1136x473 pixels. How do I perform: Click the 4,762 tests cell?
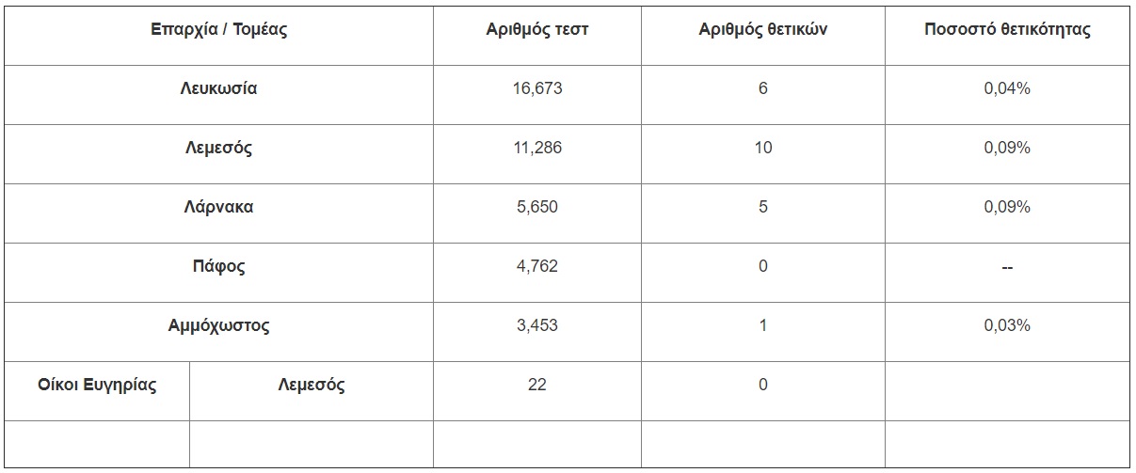click(x=537, y=267)
